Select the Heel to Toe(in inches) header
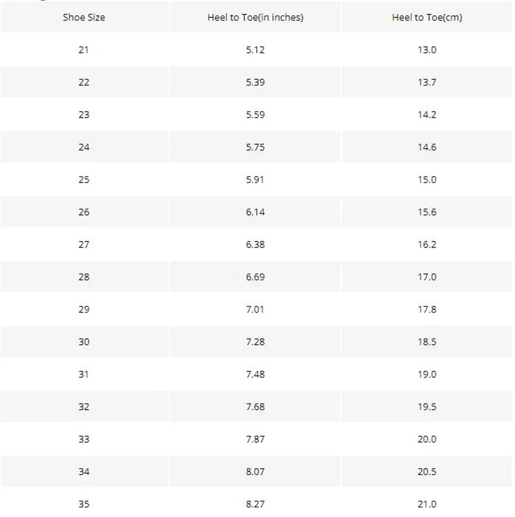 (255, 18)
